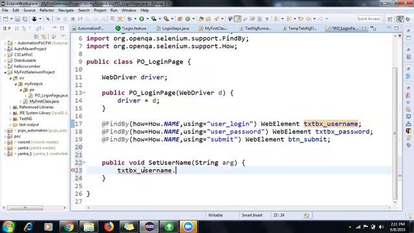Click the Open Perspective icon
414x233 pixels.
[390, 19]
